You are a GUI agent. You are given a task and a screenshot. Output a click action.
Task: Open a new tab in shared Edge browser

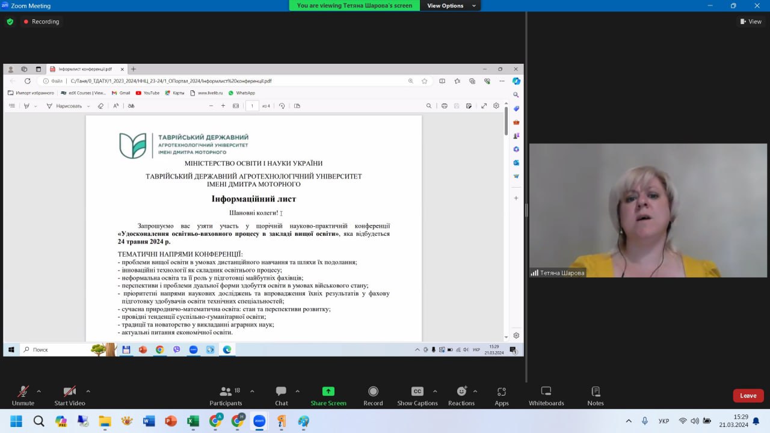coord(134,69)
